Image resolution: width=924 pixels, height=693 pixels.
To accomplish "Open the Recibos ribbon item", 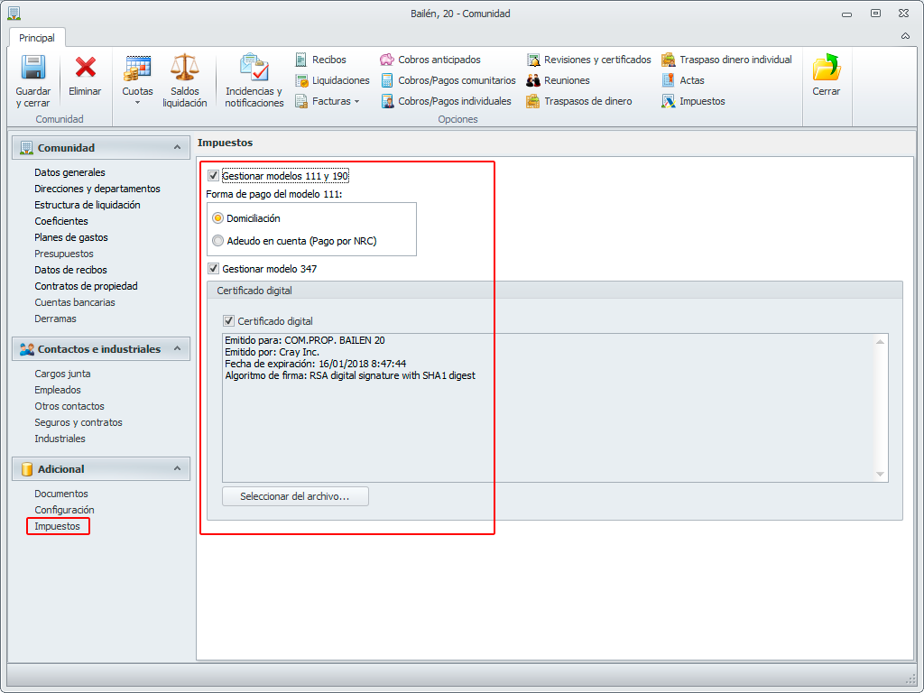I will point(320,60).
